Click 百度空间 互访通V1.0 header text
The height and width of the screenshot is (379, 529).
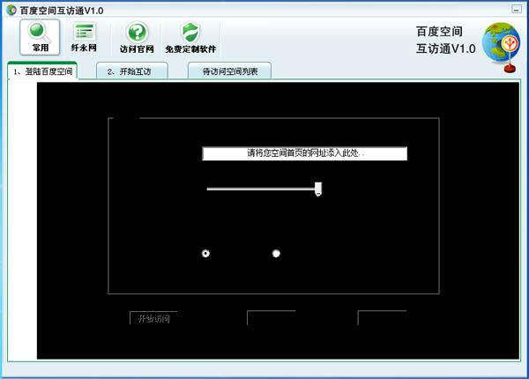[x=445, y=41]
